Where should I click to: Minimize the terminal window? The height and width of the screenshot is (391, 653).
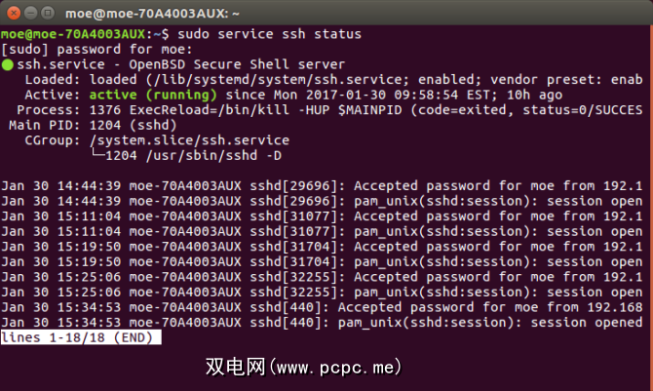point(28,11)
